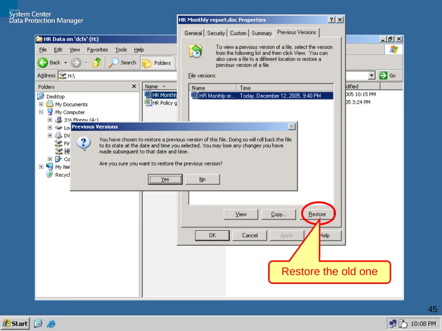Open Search in the Explorer toolbar

click(122, 62)
